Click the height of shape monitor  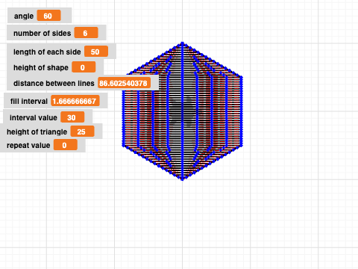click(55, 67)
